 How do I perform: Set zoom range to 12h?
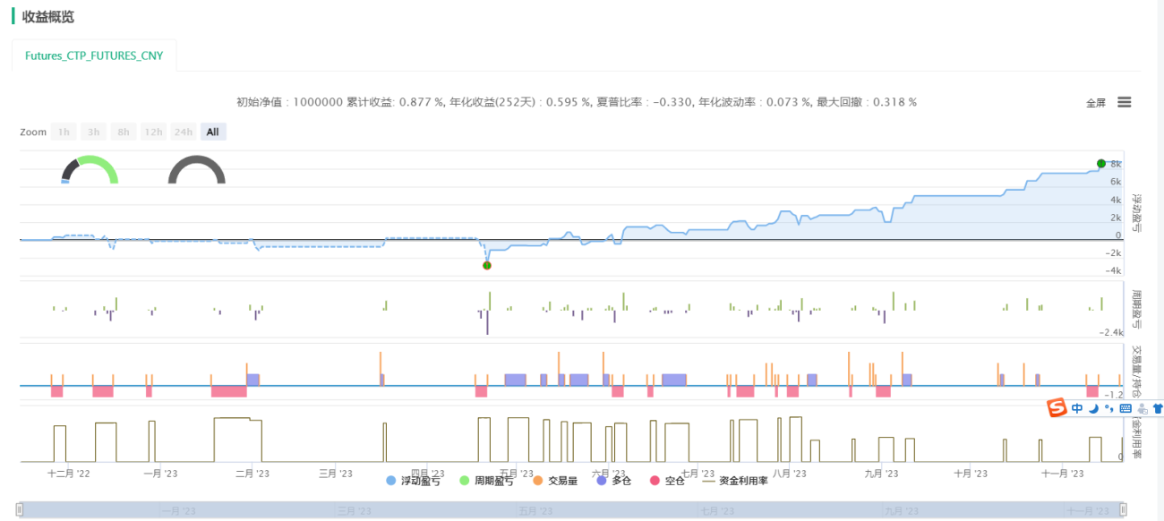click(x=153, y=132)
